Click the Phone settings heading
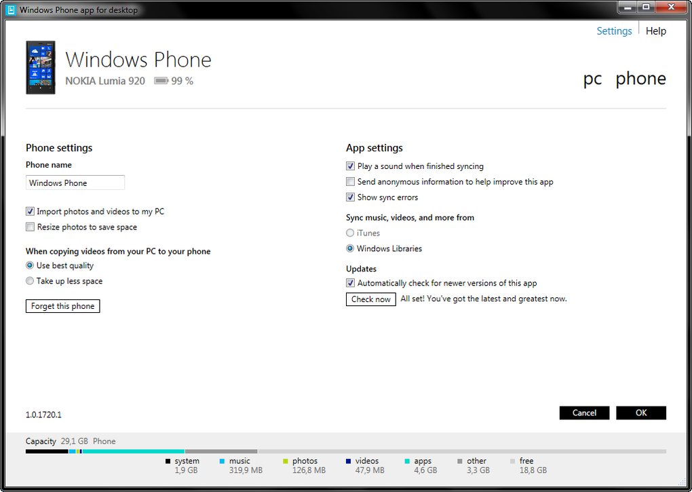 click(59, 148)
